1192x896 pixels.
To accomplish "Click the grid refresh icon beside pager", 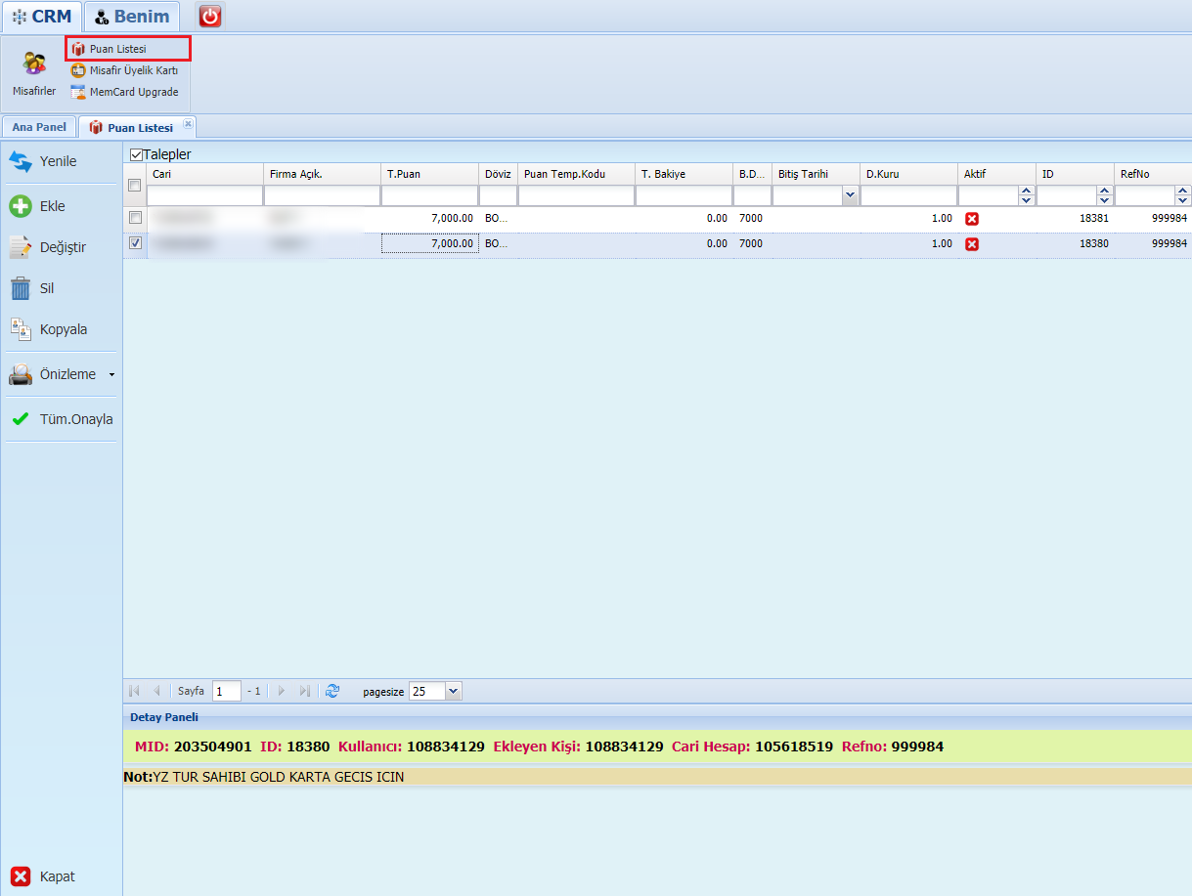I will pyautogui.click(x=332, y=691).
